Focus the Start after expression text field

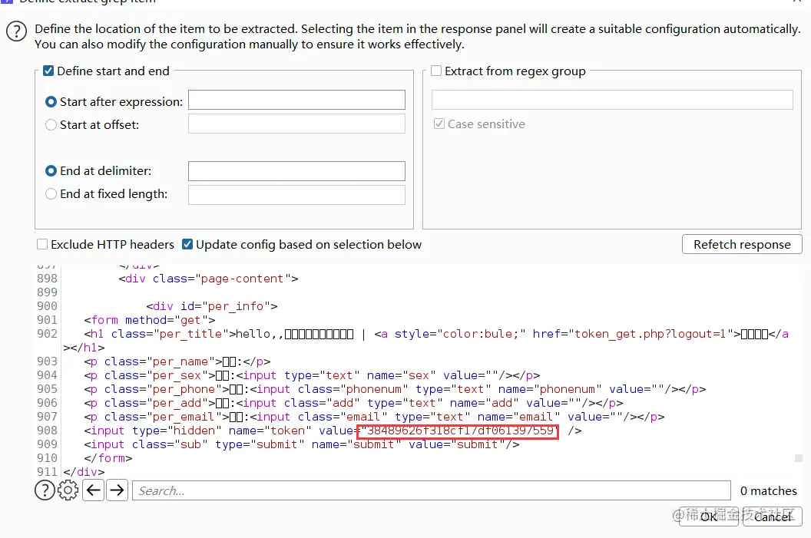(296, 100)
